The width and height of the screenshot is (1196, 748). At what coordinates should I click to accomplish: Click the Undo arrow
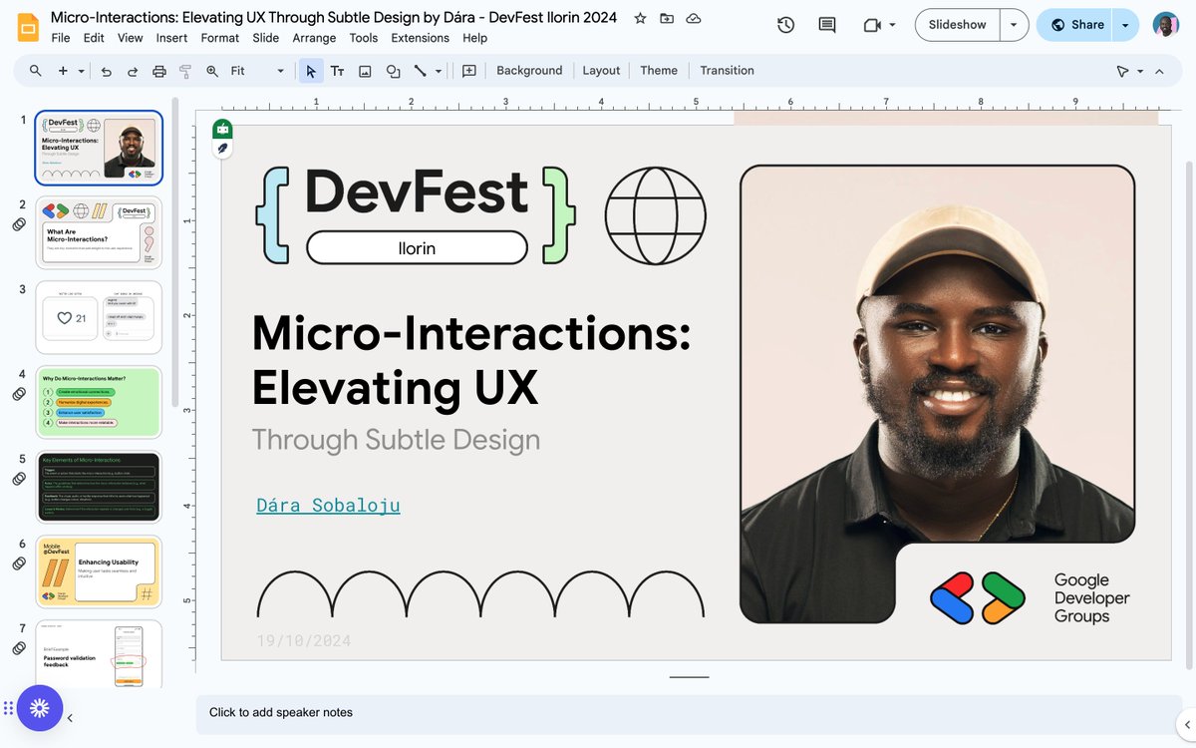point(107,71)
